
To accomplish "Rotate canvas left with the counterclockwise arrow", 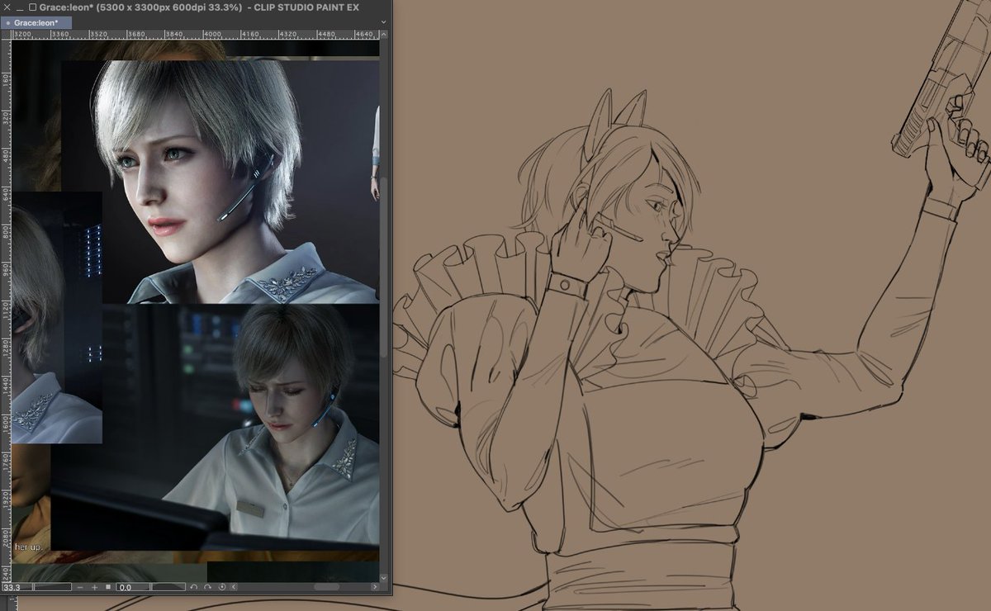I will click(194, 587).
